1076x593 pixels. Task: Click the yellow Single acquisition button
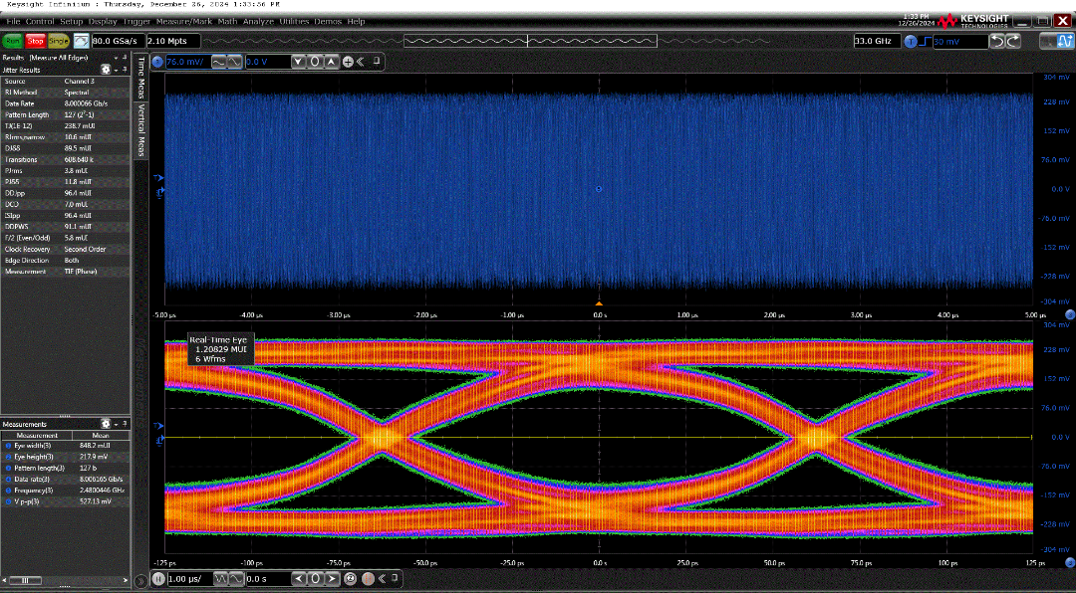coord(59,41)
